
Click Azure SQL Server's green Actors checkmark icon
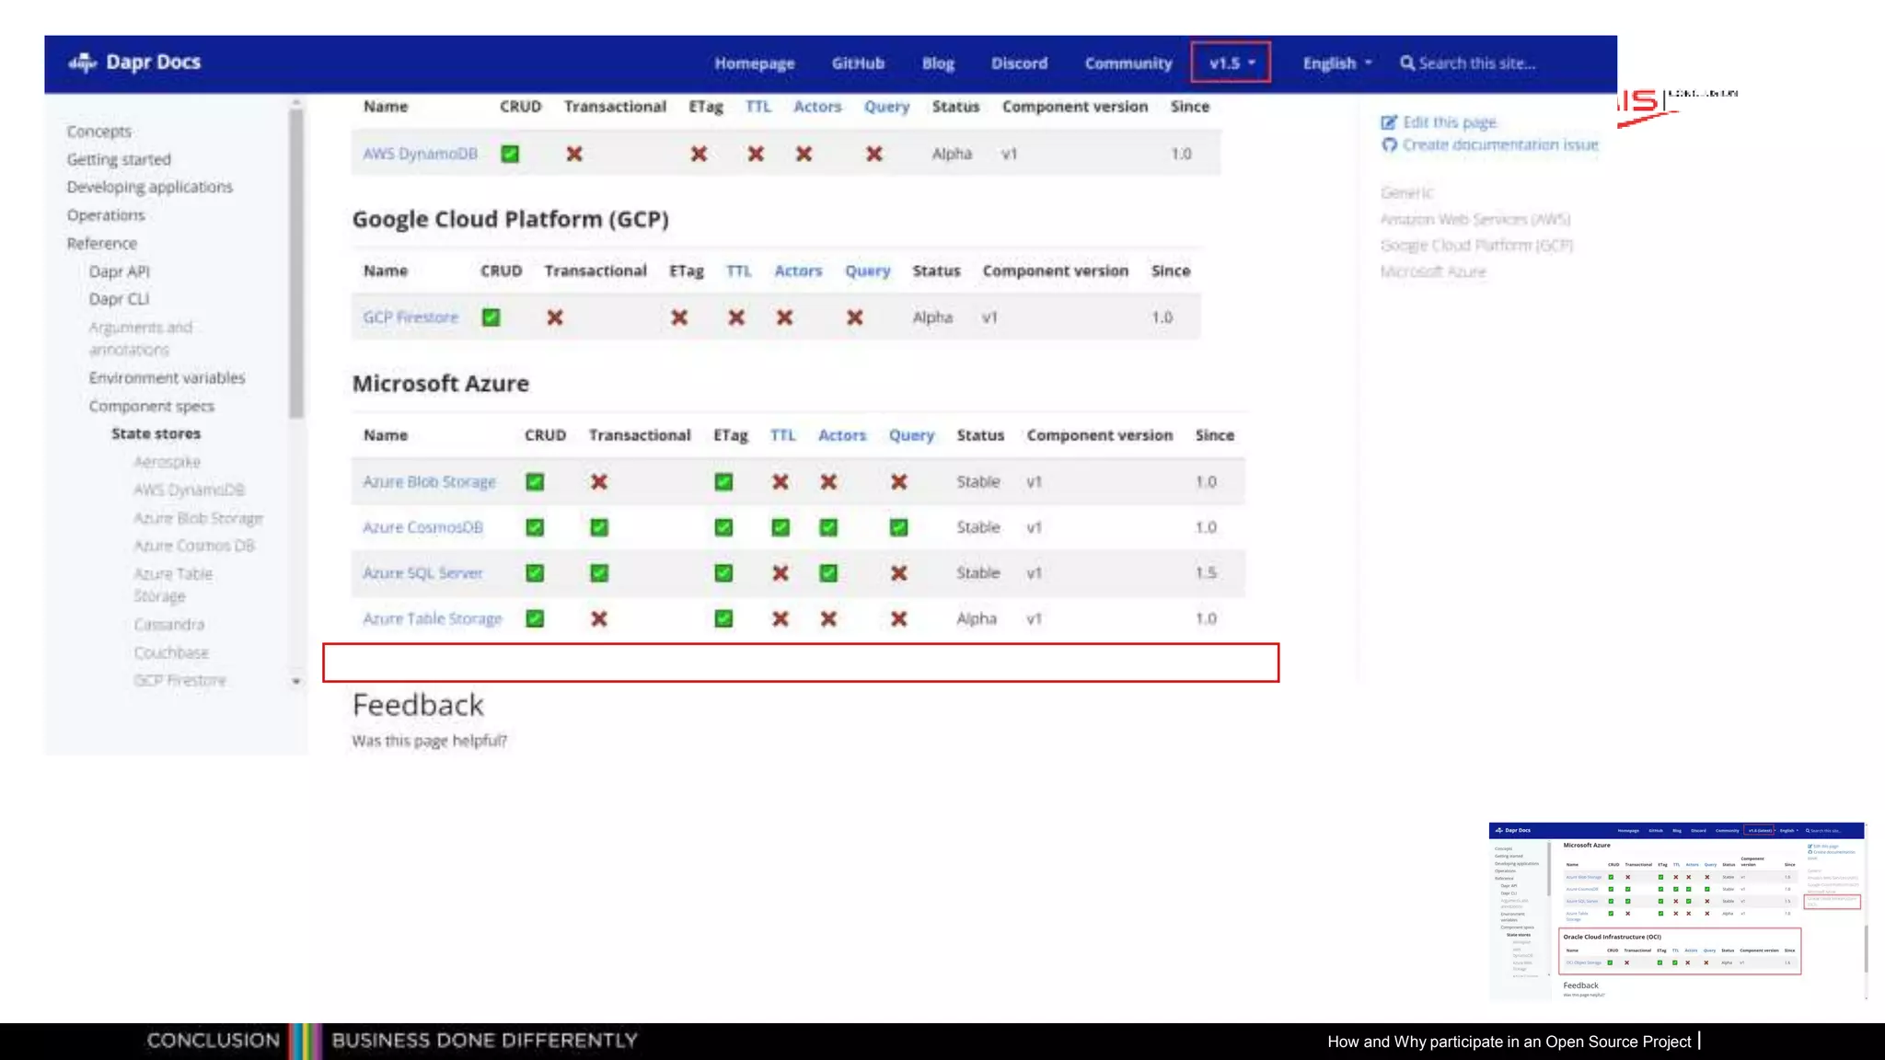point(828,573)
